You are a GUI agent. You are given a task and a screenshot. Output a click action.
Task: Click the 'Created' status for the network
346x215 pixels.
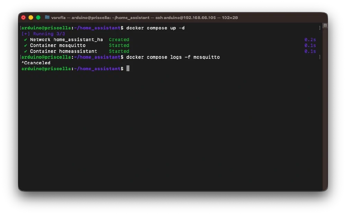[x=119, y=40]
